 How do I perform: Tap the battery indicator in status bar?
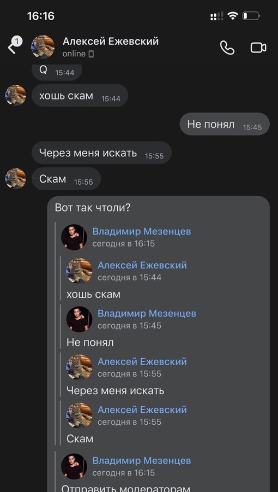(x=251, y=16)
